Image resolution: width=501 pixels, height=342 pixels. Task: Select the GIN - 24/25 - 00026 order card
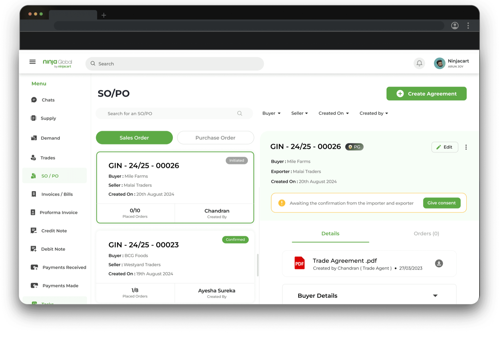[x=175, y=187]
